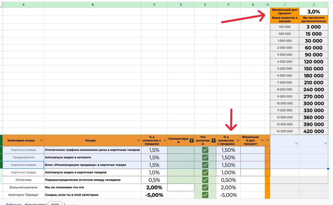Open active green filter in «Что включаем» header
The image size is (333, 205).
point(214,141)
